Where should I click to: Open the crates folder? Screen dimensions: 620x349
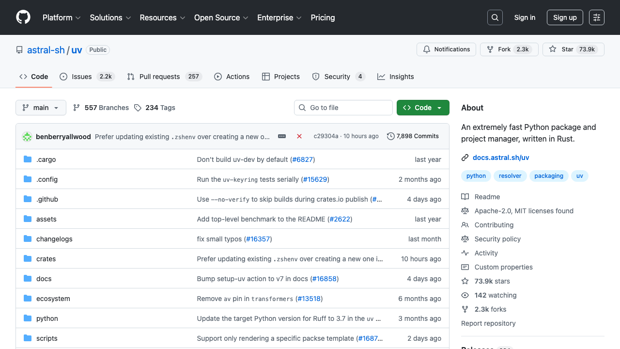click(x=46, y=259)
